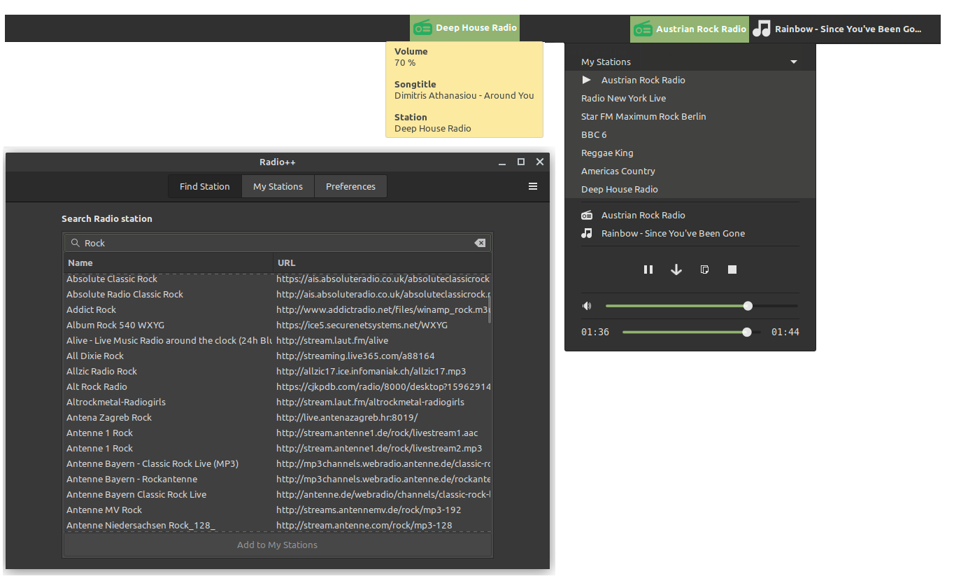Switch to the Find Station tab

(x=205, y=186)
